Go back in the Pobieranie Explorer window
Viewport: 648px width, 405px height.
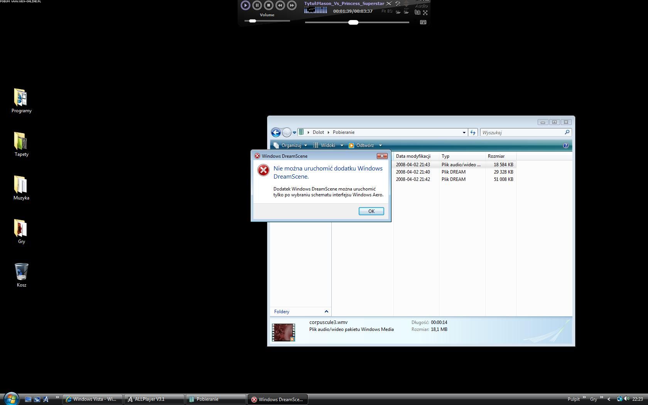point(276,133)
